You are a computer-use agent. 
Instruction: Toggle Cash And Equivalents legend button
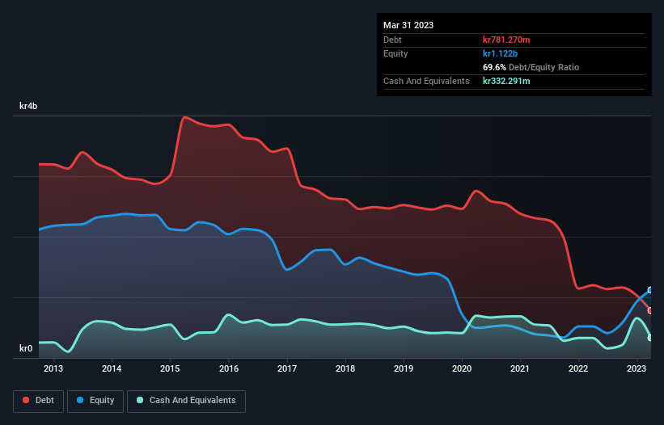tap(186, 401)
